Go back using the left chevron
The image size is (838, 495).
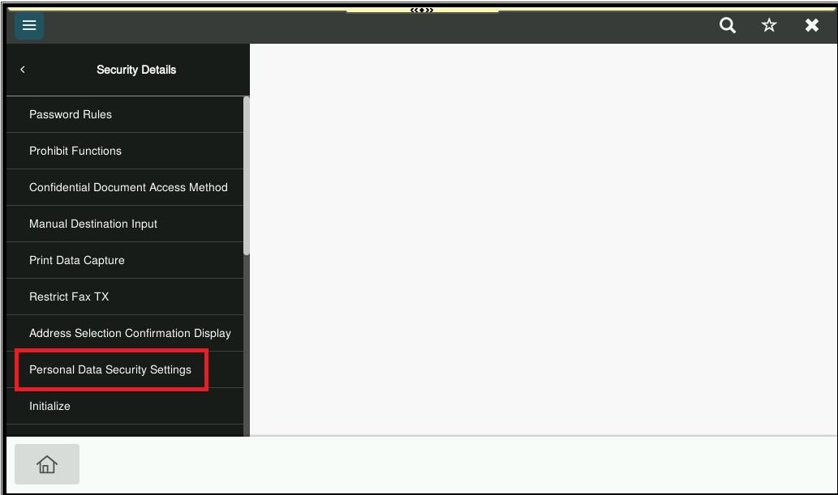click(23, 70)
